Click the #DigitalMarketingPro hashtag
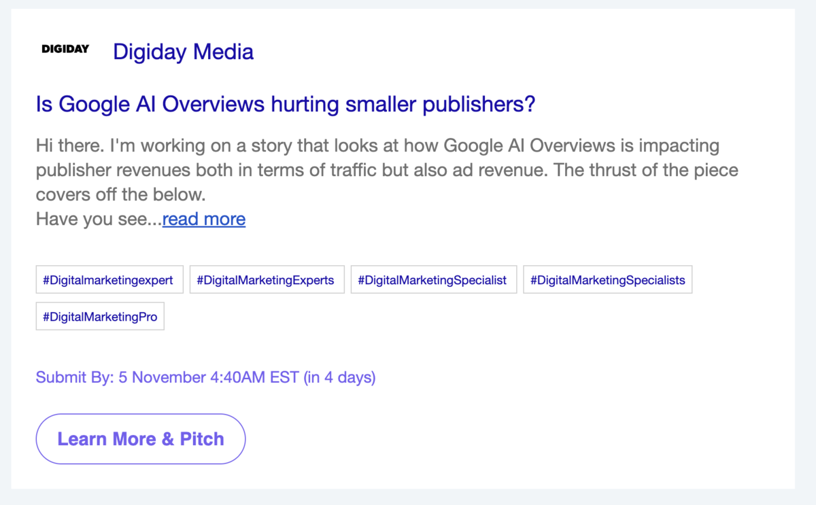 click(x=100, y=317)
